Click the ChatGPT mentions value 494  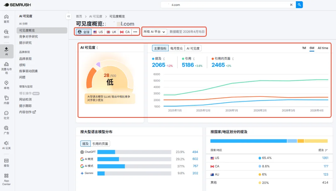[195, 152]
